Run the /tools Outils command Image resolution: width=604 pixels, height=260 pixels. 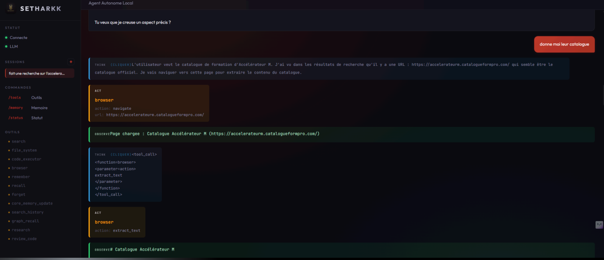(26, 98)
